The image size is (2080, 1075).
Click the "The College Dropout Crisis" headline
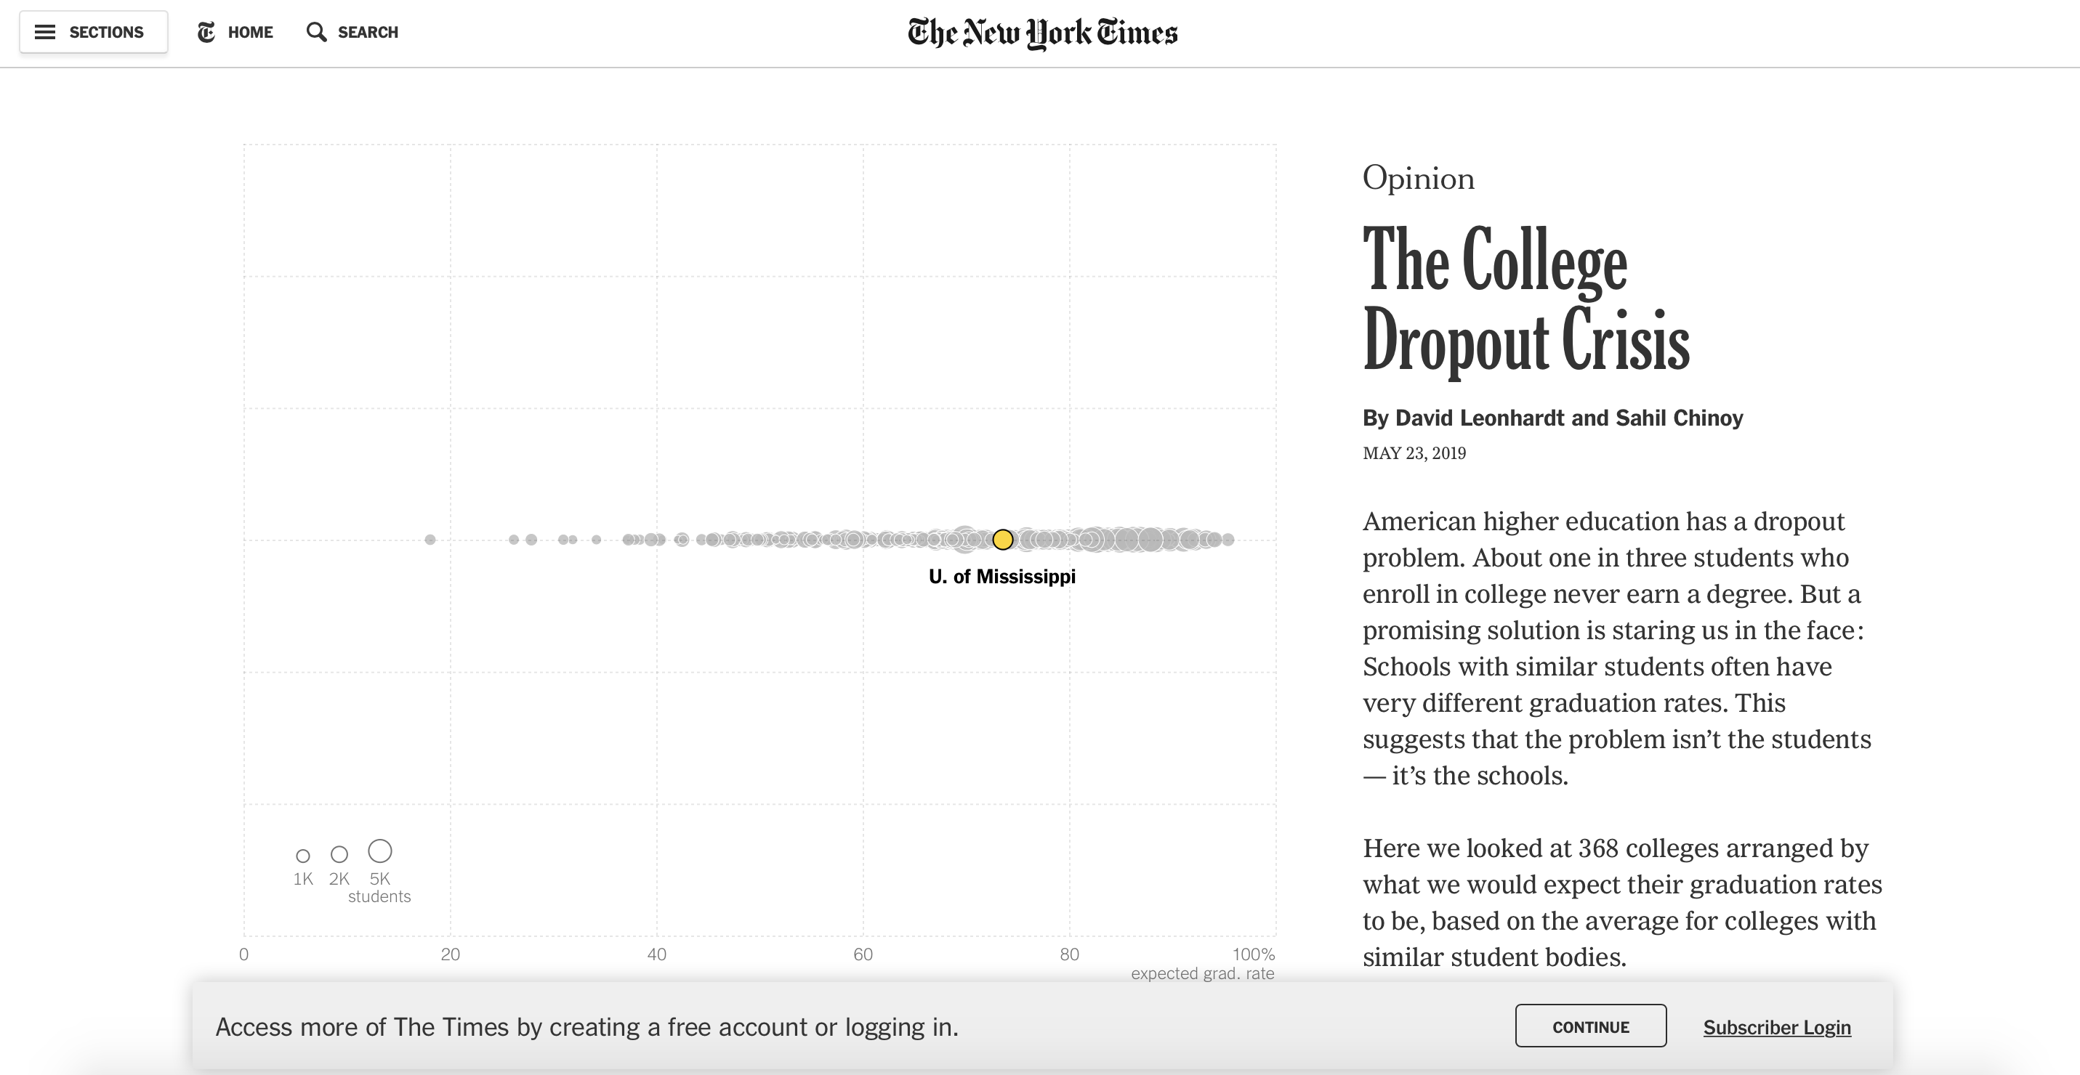1525,299
